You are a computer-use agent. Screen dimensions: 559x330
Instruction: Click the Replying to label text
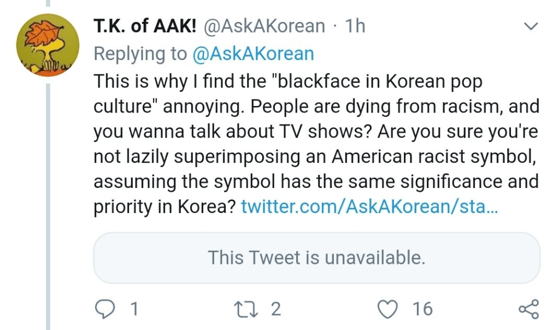point(141,54)
